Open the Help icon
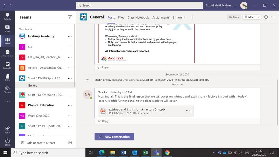 [x=7, y=142]
